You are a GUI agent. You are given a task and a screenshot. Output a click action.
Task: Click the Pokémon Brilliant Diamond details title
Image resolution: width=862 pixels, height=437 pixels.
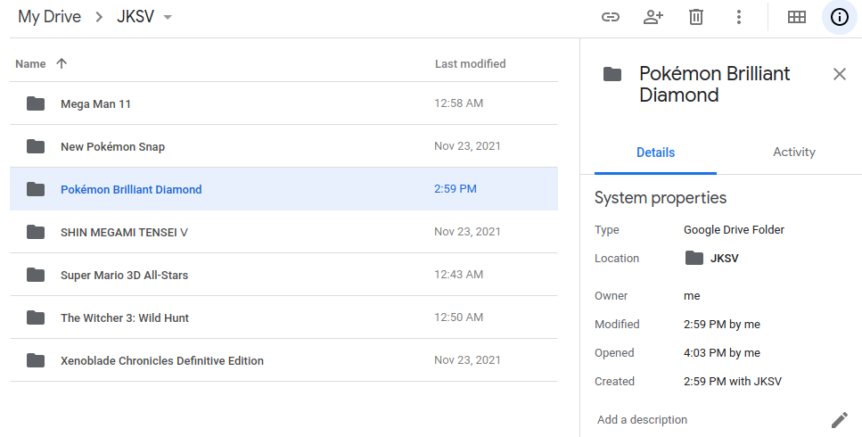click(x=715, y=84)
